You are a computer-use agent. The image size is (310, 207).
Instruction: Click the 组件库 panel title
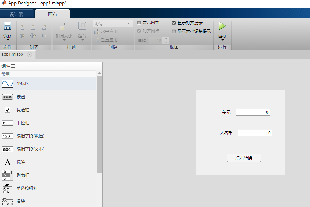(x=8, y=66)
